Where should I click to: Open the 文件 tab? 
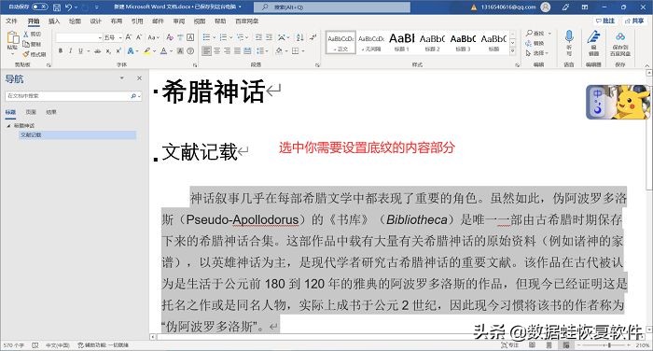pos(11,21)
